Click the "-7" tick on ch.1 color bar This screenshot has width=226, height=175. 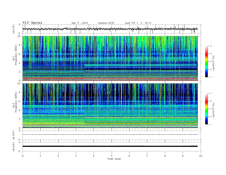[211, 77]
